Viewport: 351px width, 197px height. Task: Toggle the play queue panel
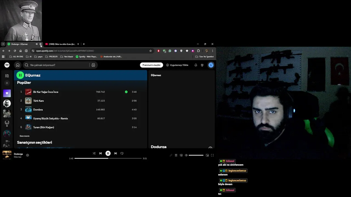[176, 155]
